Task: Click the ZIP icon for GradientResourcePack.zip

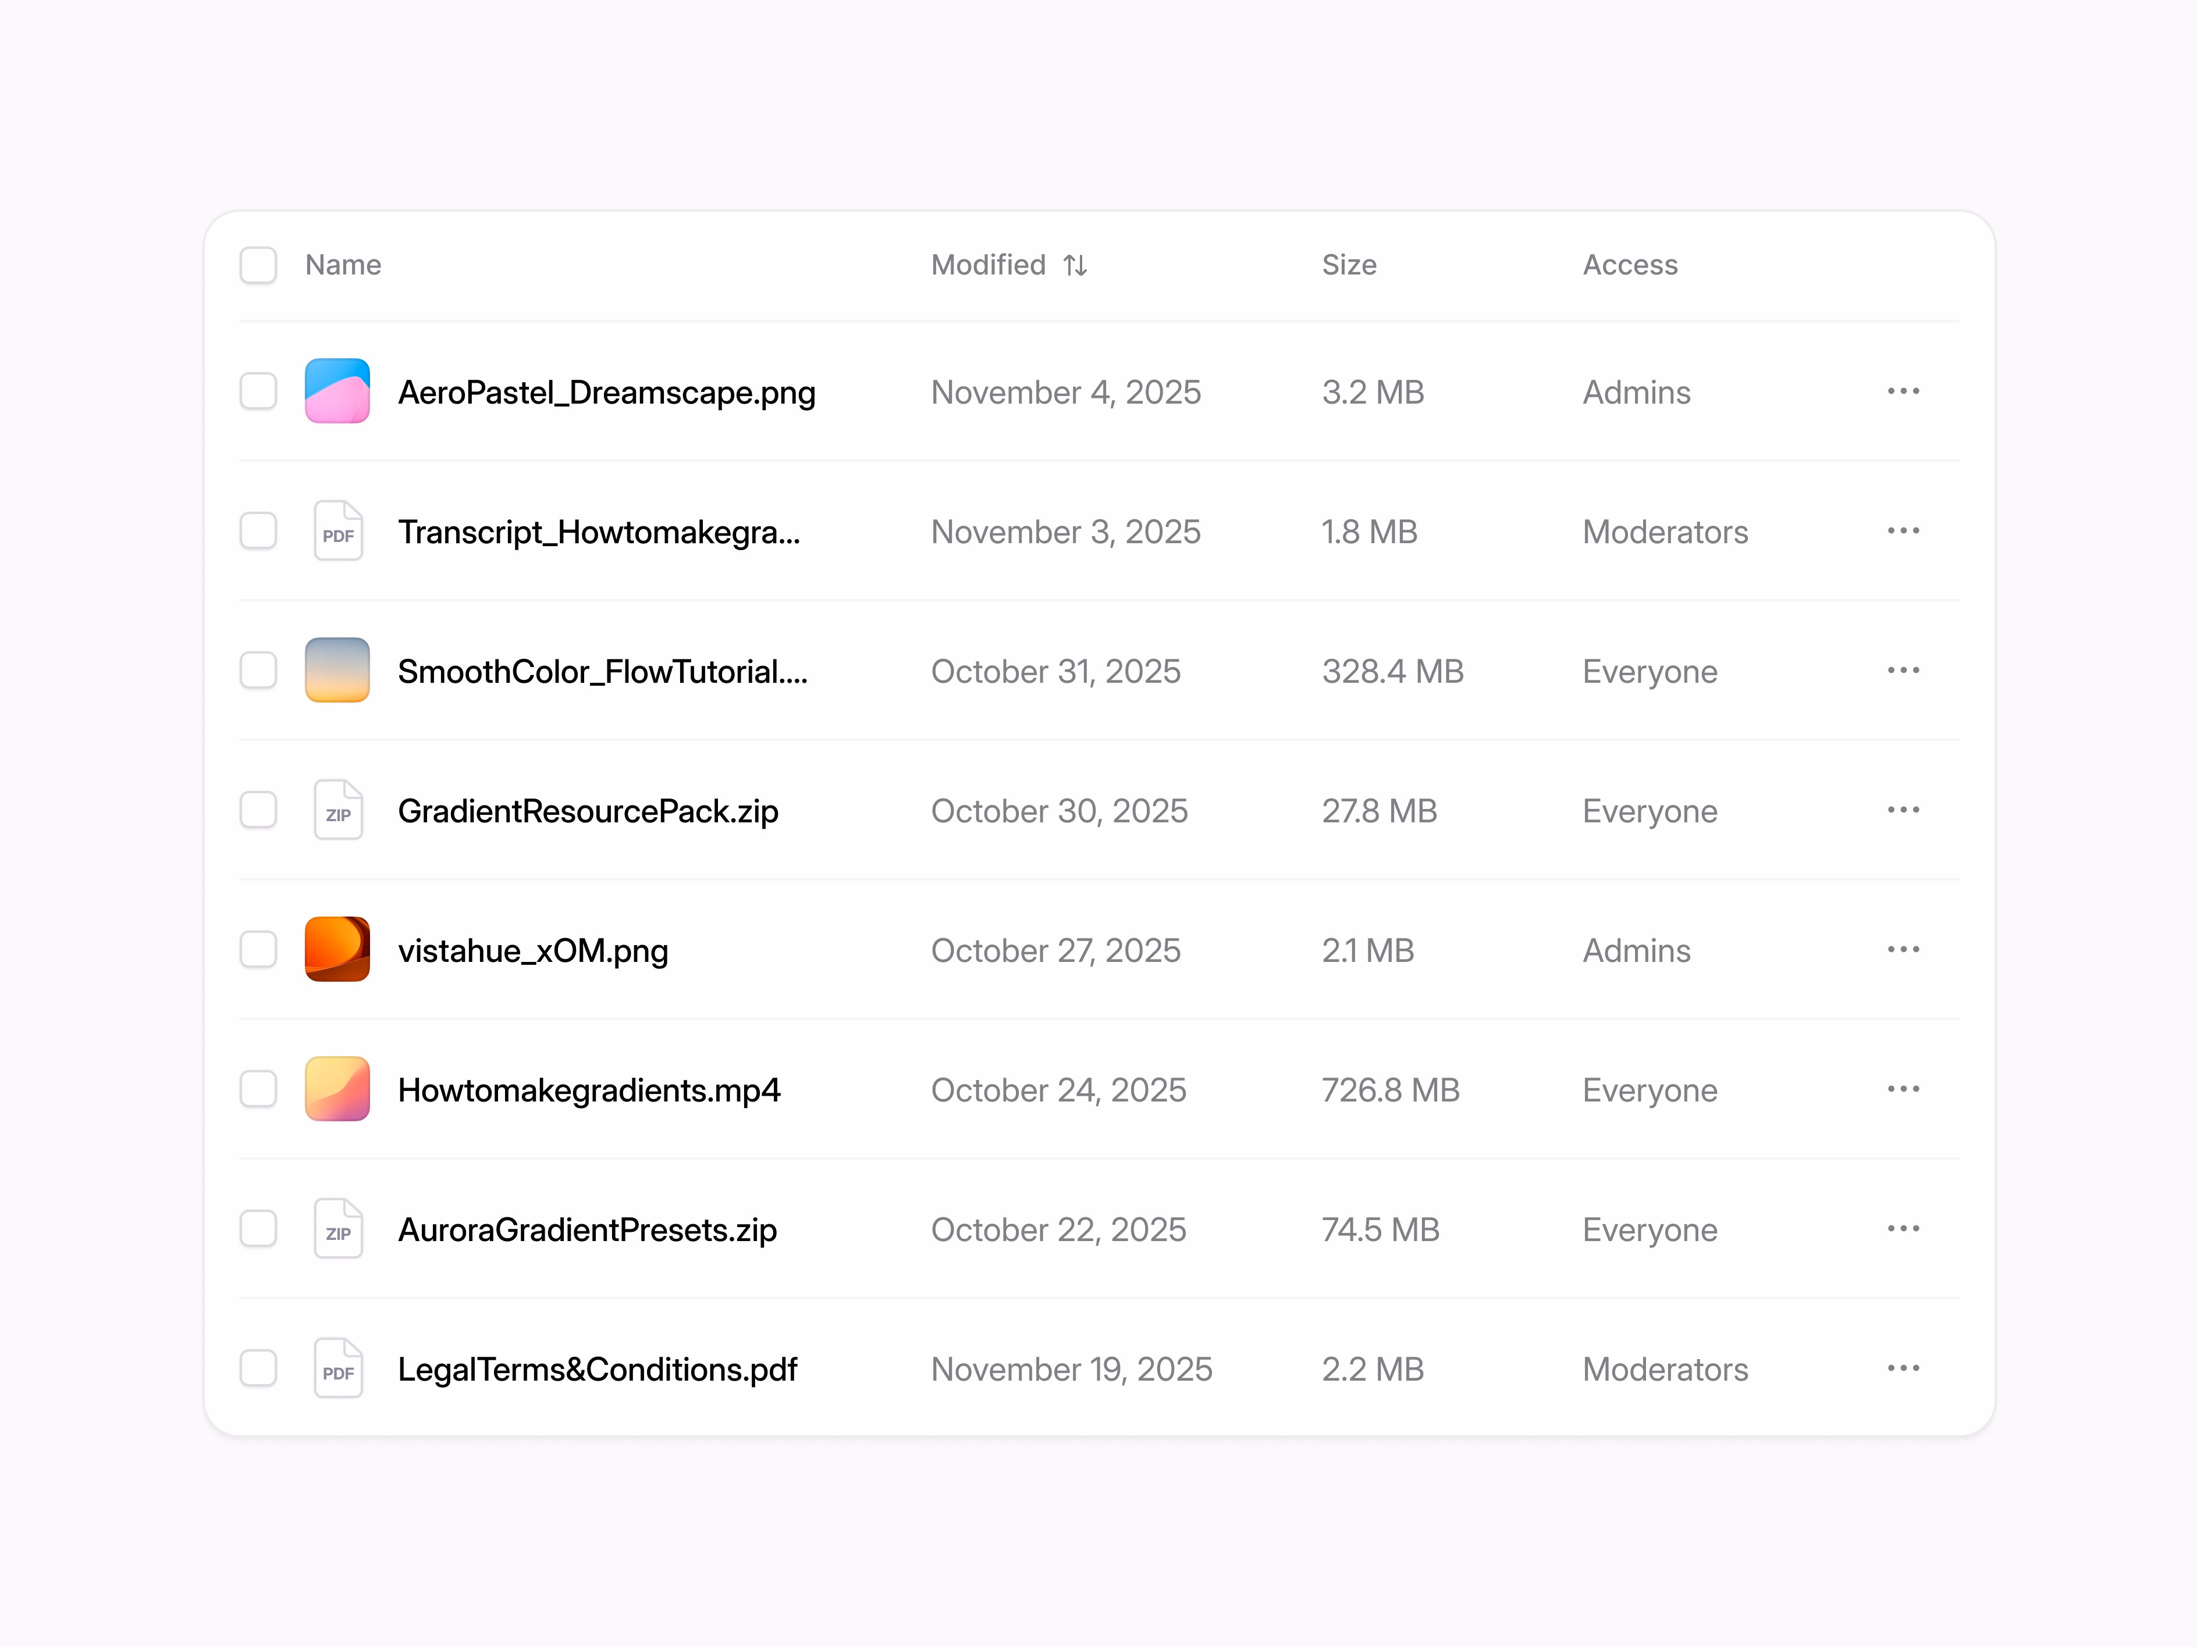Action: pyautogui.click(x=337, y=810)
